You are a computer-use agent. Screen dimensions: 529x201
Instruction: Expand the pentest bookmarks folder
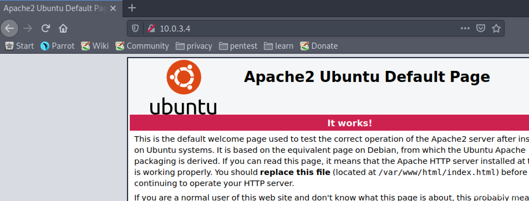tap(238, 46)
